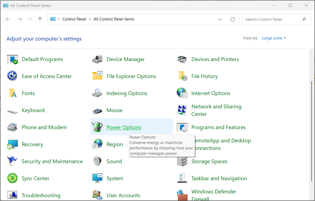The width and height of the screenshot is (315, 201).
Task: Open the Security and Maintenance flag icon
Action: tap(12, 161)
